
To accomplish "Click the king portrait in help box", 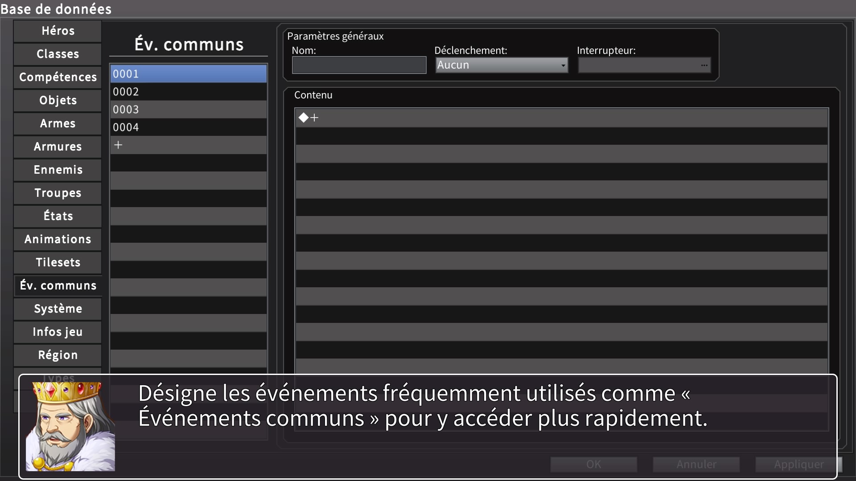I will pos(70,426).
